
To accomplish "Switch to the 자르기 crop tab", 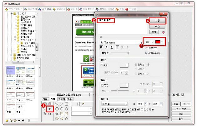I will point(62,99).
